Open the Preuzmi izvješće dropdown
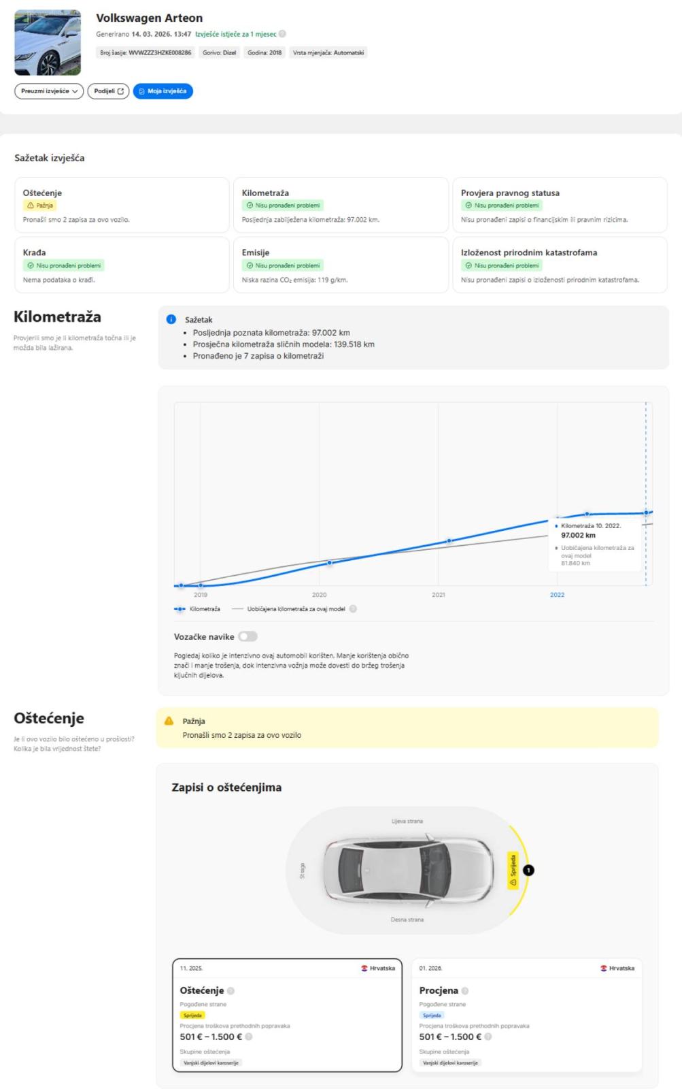This screenshot has height=1089, width=682. point(49,91)
